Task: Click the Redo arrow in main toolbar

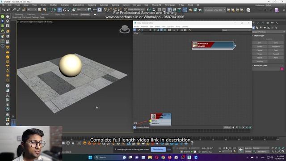Action: (8, 10)
